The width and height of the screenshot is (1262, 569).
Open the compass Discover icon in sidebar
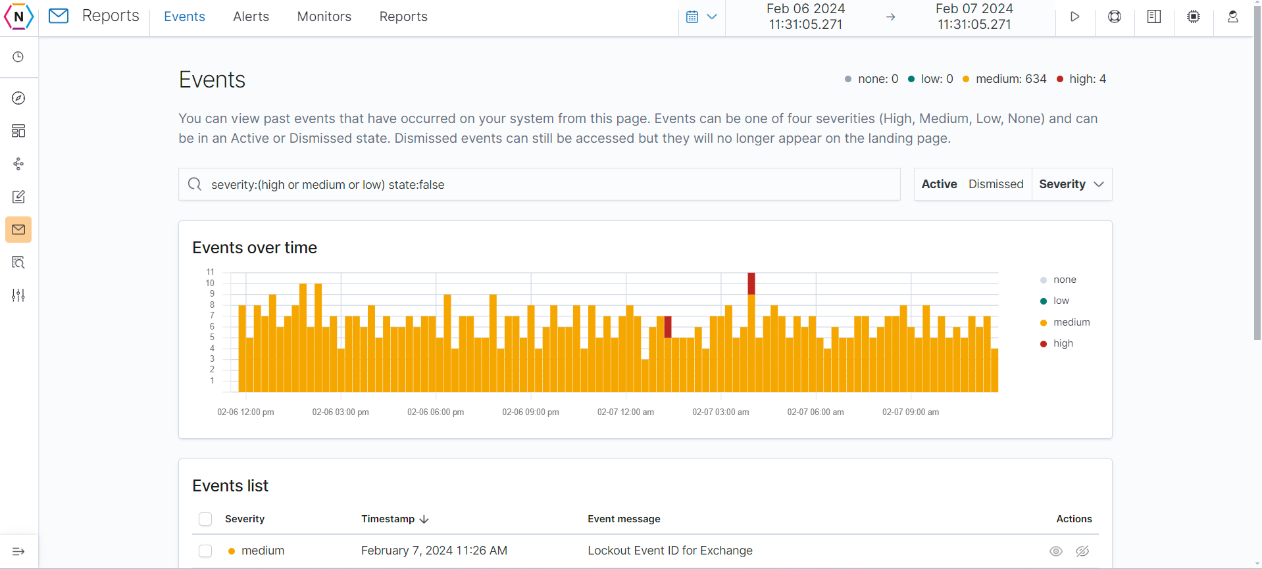tap(18, 98)
